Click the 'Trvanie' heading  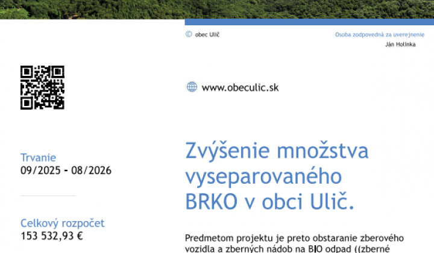click(38, 157)
